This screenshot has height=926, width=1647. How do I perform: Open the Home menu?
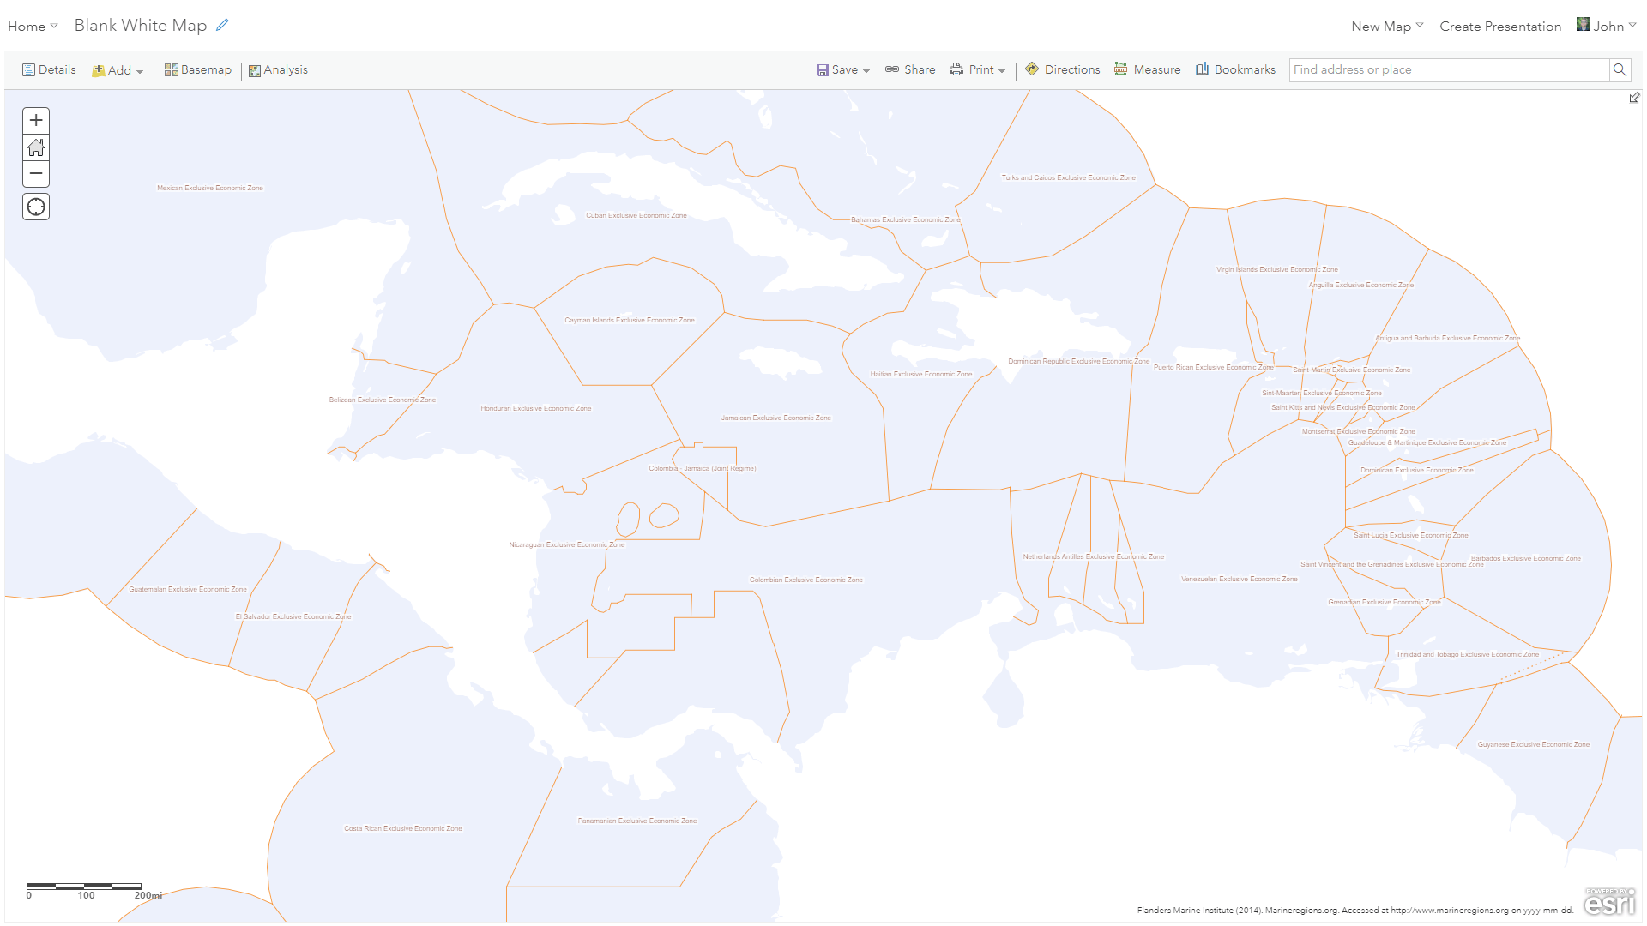tap(33, 27)
